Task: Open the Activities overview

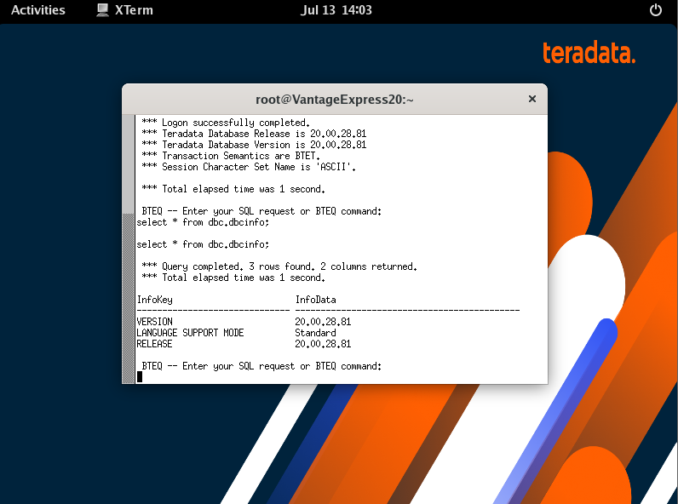Action: coord(38,10)
